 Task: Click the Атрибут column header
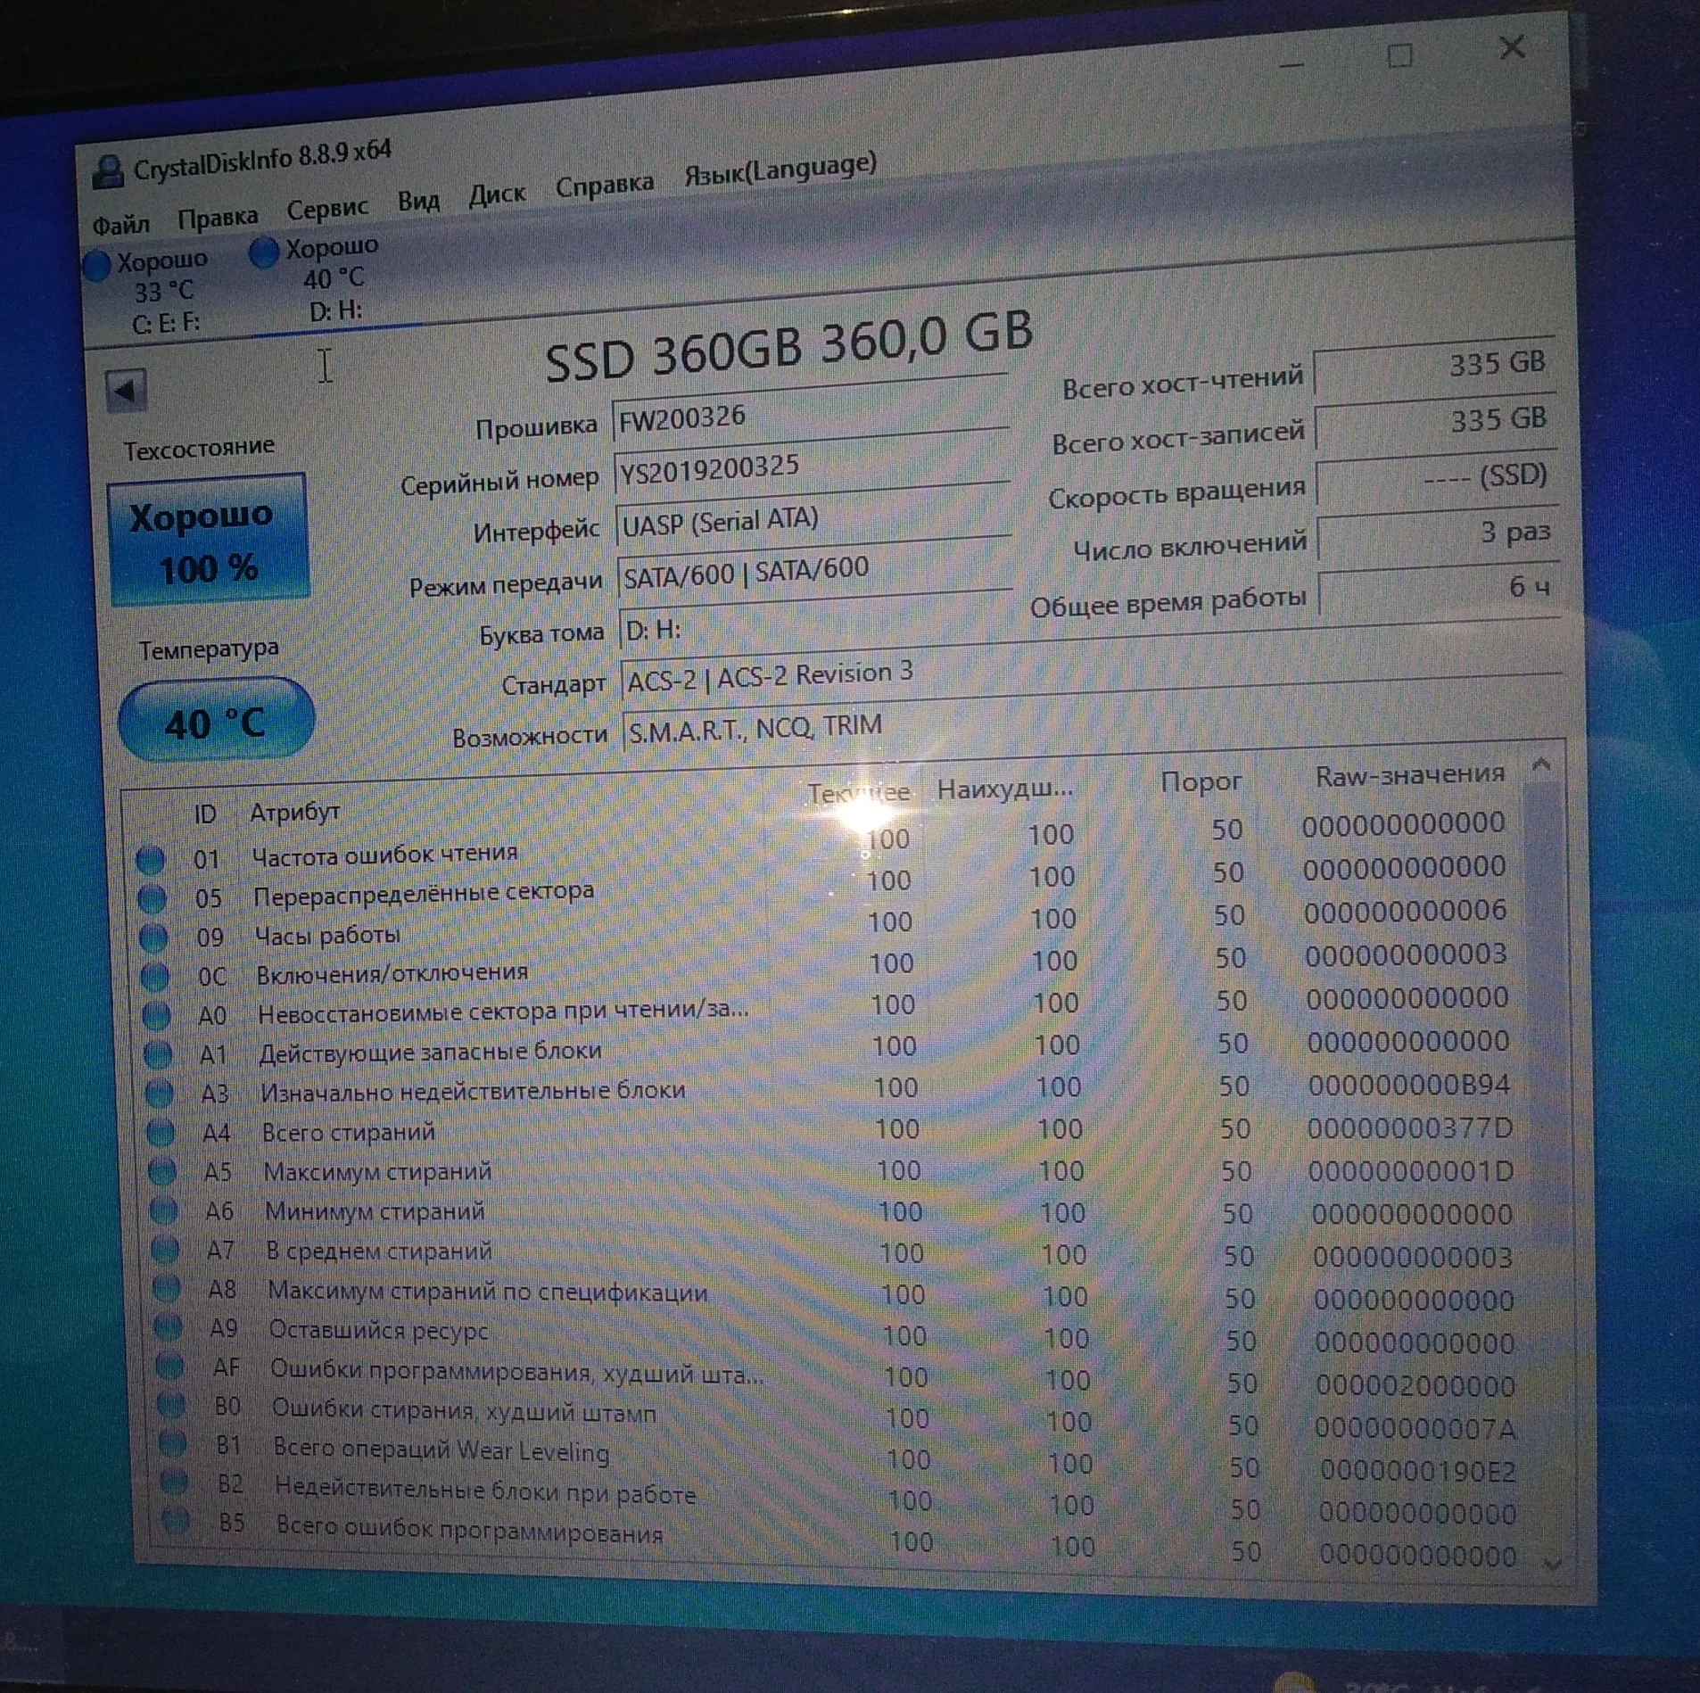coord(294,812)
